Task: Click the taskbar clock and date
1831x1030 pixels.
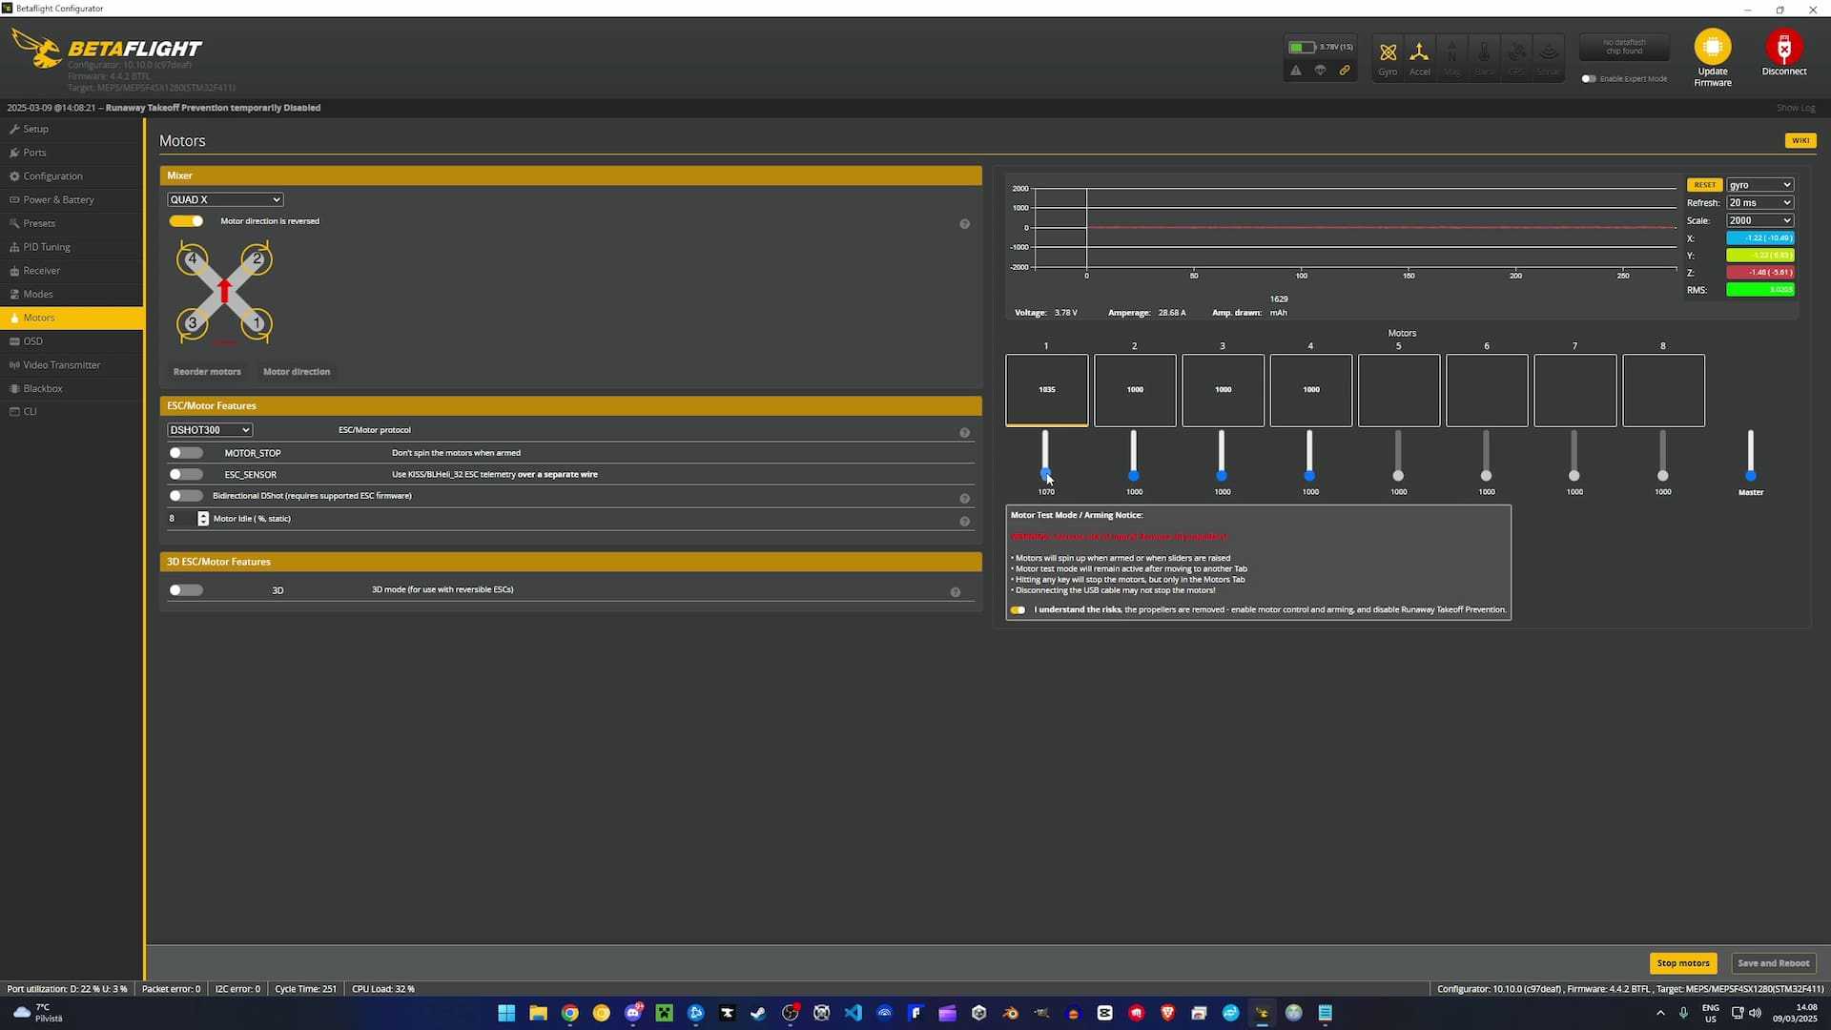Action: (1795, 1013)
